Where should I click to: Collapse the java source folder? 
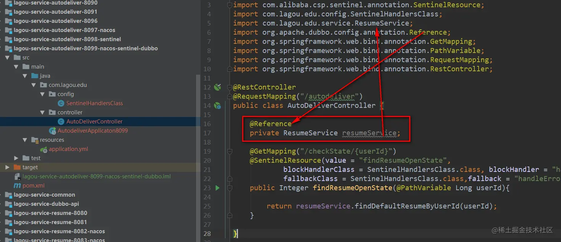25,76
